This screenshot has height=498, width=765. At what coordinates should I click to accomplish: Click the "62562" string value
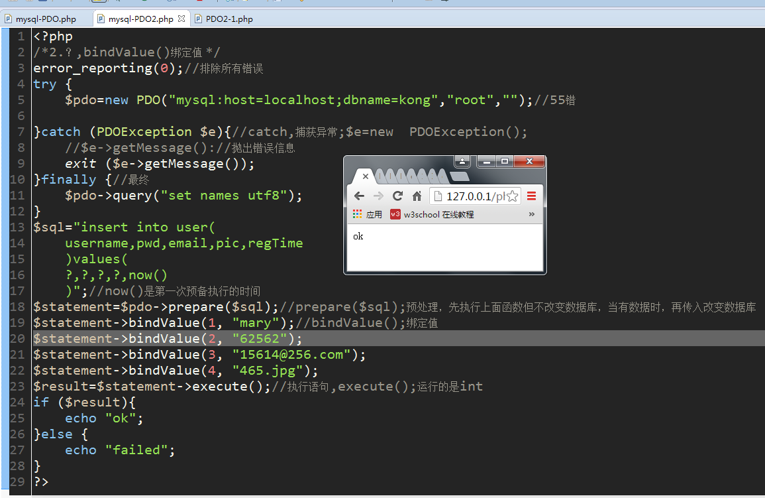tap(259, 338)
